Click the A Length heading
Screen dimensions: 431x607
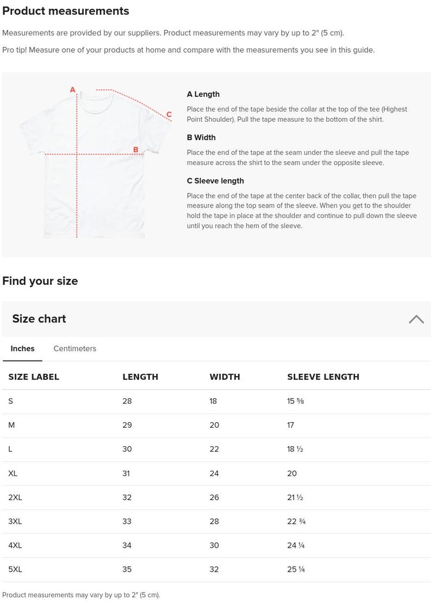coord(203,94)
